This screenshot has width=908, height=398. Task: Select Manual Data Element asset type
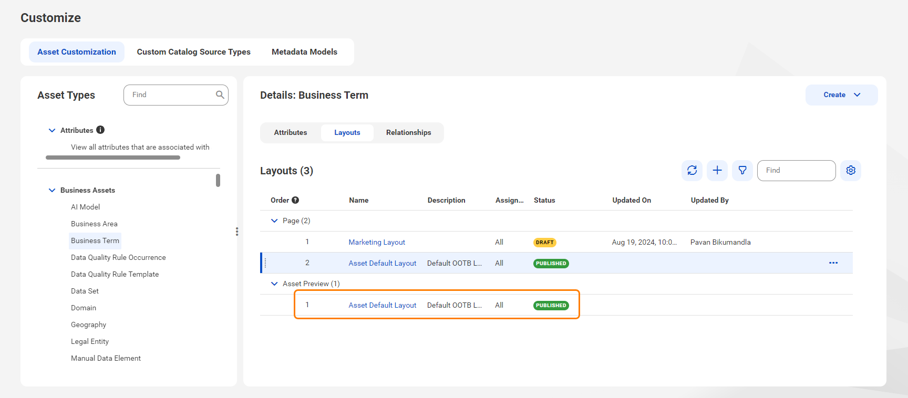coord(106,358)
